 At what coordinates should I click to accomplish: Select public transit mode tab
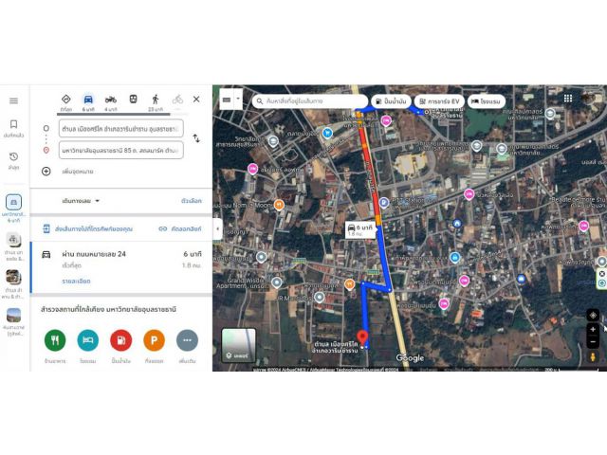point(133,100)
